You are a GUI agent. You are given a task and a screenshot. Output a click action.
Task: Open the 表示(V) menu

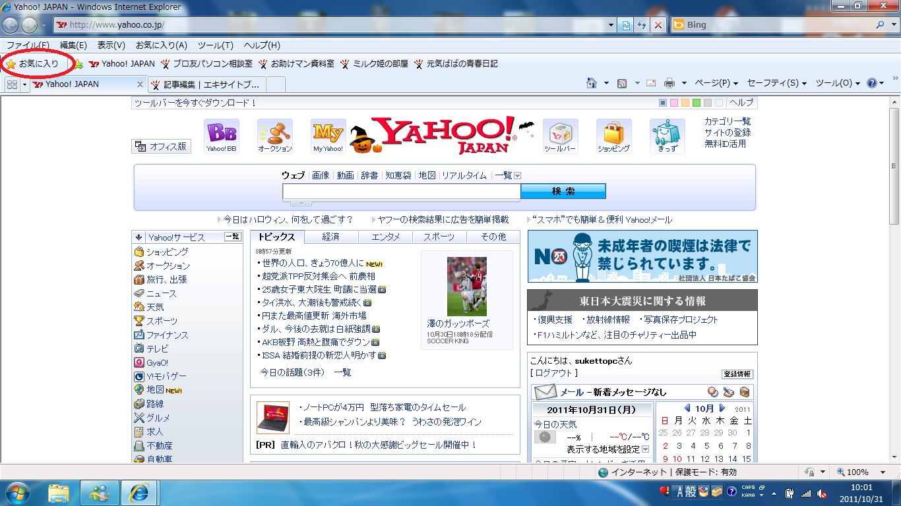coord(111,45)
